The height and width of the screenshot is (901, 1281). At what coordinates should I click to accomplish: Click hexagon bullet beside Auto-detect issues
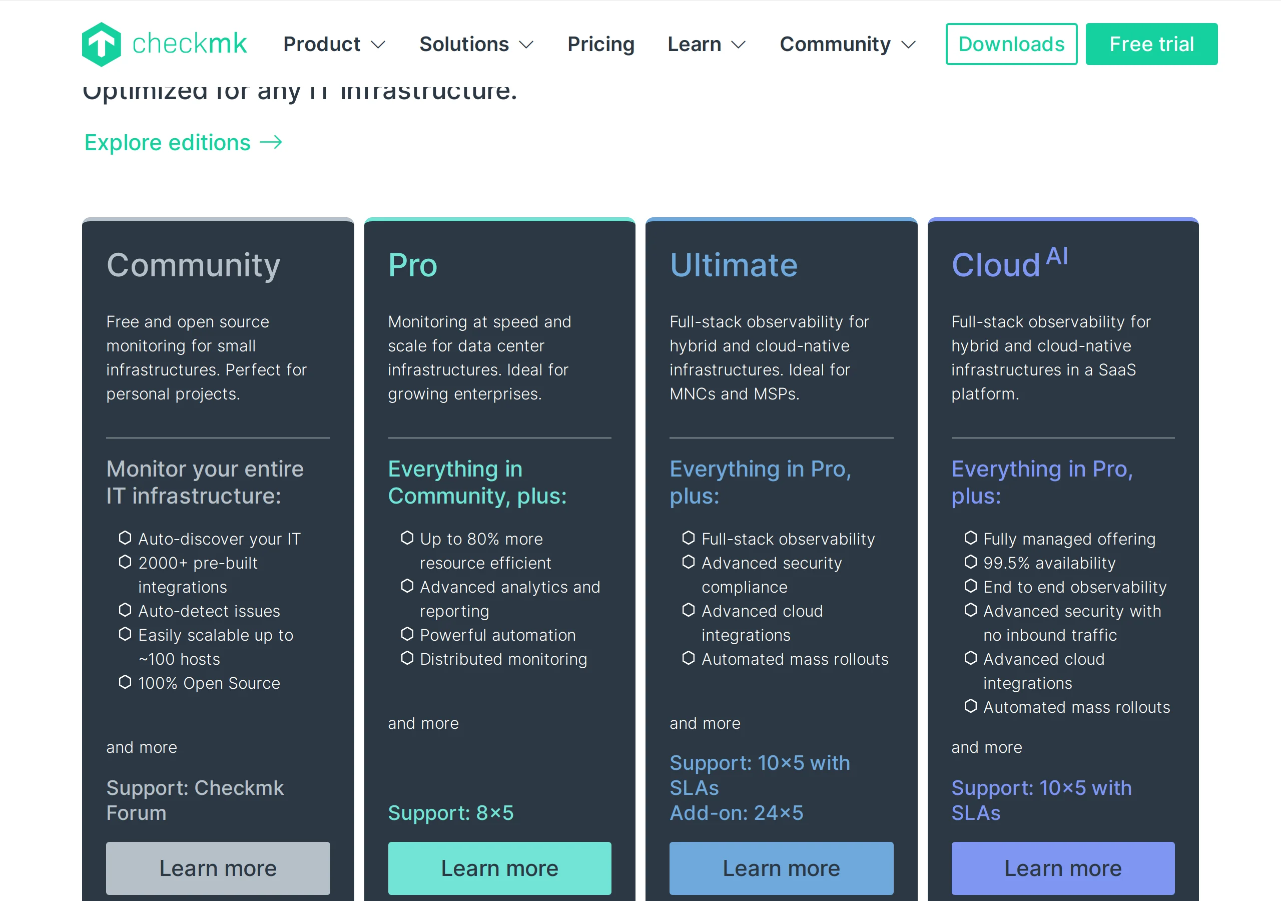pyautogui.click(x=125, y=610)
